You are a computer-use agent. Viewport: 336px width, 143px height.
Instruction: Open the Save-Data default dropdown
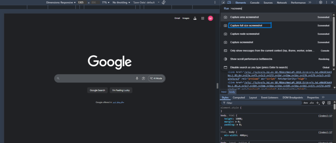point(146,3)
